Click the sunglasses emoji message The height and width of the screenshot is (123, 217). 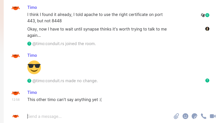[34, 67]
